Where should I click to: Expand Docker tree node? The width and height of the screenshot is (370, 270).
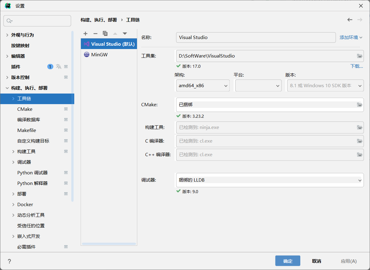(13, 205)
